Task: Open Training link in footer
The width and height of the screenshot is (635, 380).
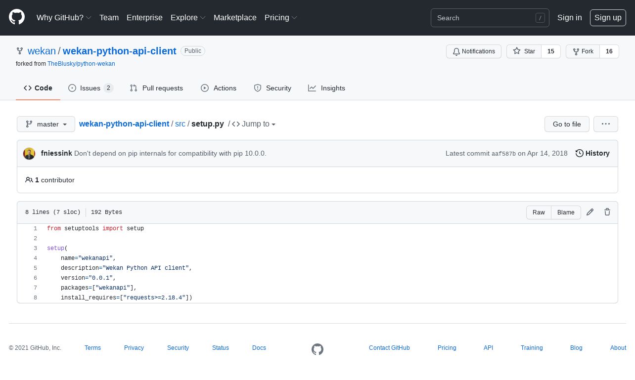Action: click(532, 348)
